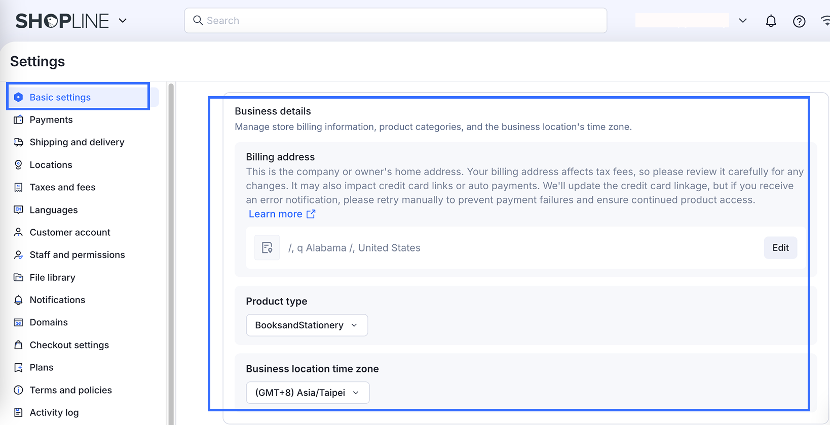Image resolution: width=830 pixels, height=425 pixels.
Task: Click the Domains icon in sidebar
Action: 18,322
